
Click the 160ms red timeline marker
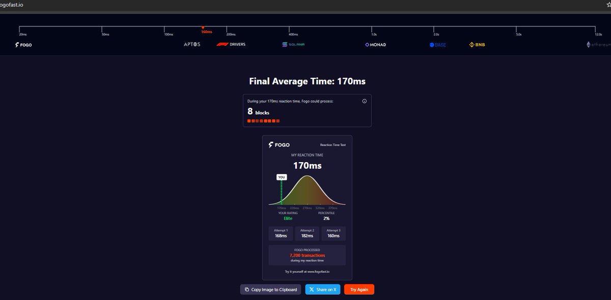205,31
